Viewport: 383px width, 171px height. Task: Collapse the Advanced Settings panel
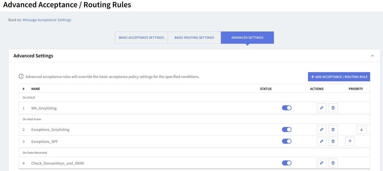[372, 56]
